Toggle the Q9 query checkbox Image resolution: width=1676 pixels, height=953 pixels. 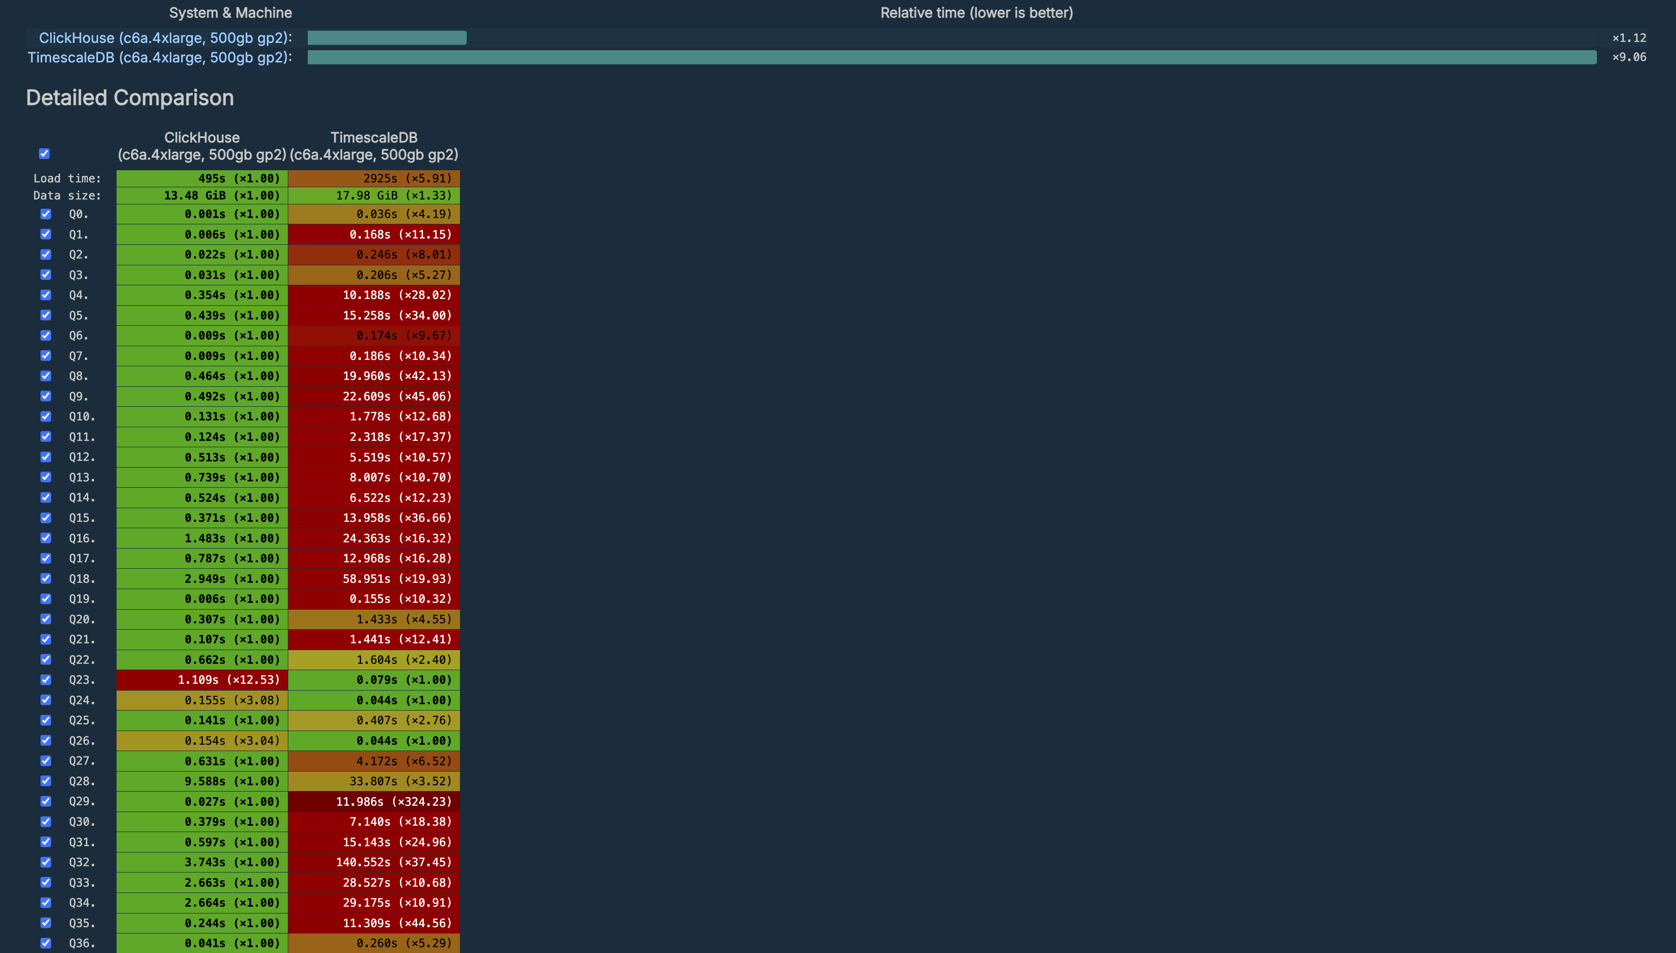click(46, 396)
